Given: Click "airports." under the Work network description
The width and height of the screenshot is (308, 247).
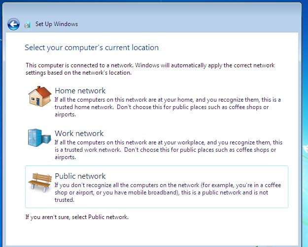Looking at the screenshot, I should (x=65, y=157).
